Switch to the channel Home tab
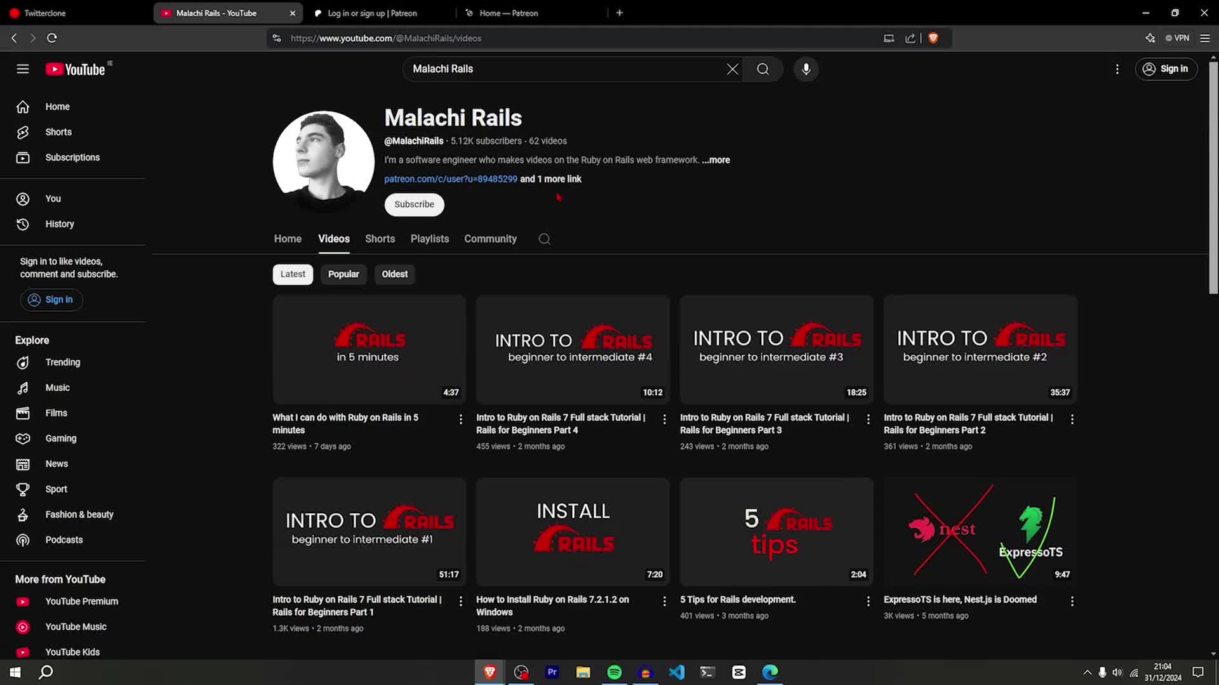This screenshot has width=1219, height=685. (x=288, y=238)
